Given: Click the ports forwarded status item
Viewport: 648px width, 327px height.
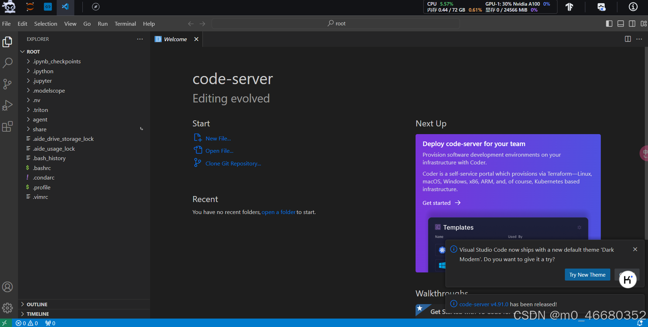Looking at the screenshot, I should [50, 323].
